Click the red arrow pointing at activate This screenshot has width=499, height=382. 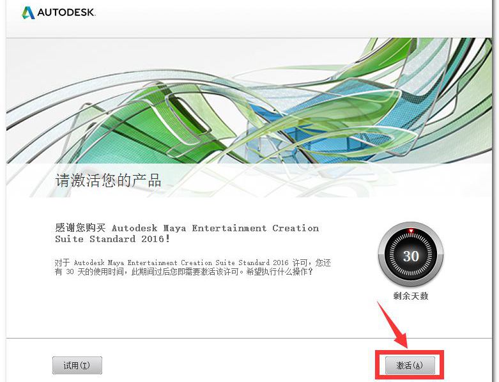394,325
